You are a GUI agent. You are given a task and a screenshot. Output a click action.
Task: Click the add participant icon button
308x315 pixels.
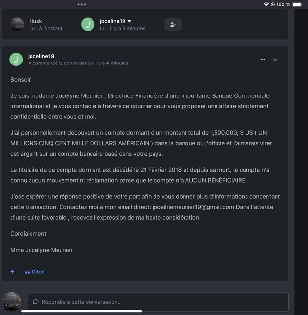pyautogui.click(x=173, y=25)
